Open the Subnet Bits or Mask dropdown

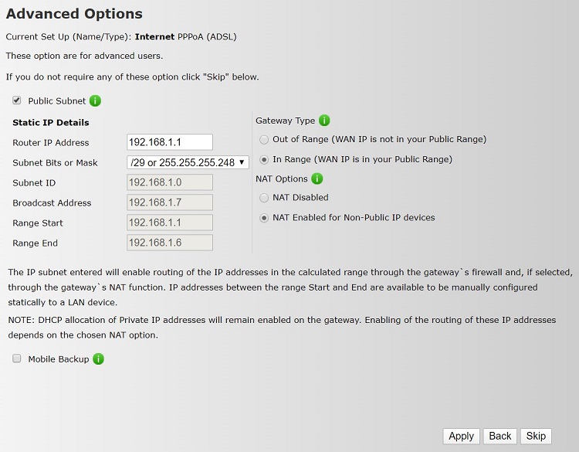188,162
